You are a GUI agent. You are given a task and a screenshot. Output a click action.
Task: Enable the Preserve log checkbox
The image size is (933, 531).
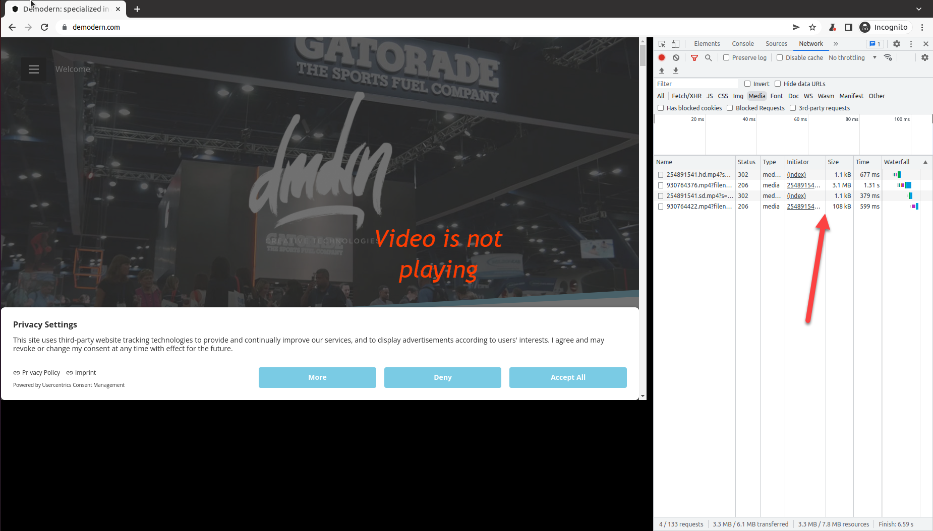tap(726, 57)
